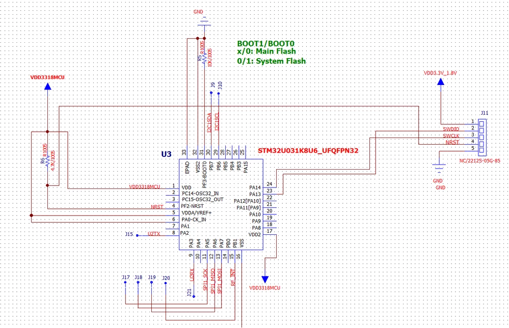Click the 10K/1005 resistor value
The image size is (509, 328).
click(210, 58)
